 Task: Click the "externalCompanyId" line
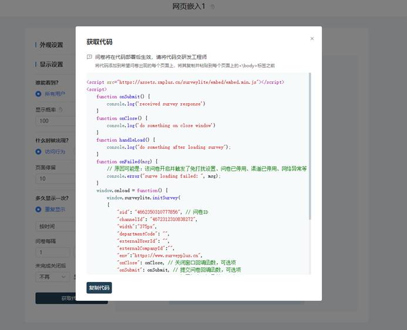pyautogui.click(x=146, y=248)
